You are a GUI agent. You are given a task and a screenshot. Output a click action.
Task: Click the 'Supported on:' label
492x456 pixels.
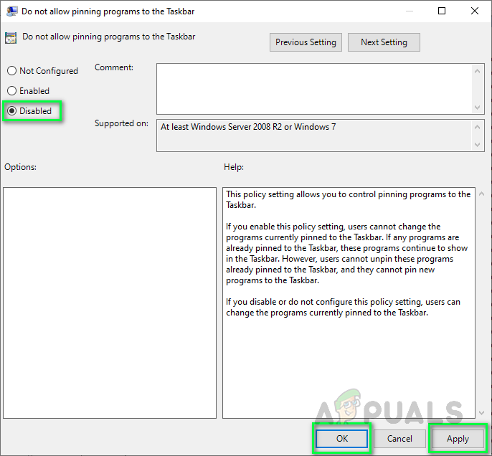pos(121,123)
